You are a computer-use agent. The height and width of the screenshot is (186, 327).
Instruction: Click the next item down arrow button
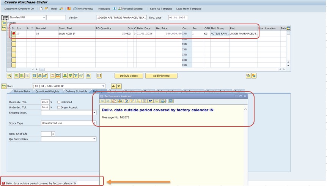(x=119, y=86)
